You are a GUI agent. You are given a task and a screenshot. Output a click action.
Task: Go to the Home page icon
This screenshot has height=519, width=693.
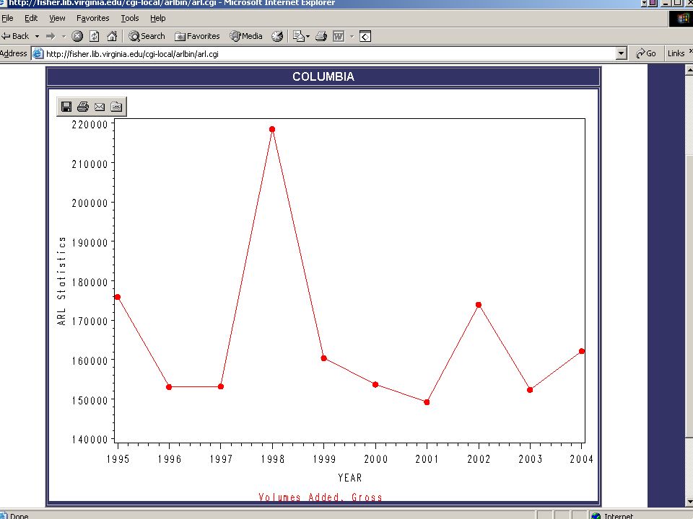[x=112, y=36]
